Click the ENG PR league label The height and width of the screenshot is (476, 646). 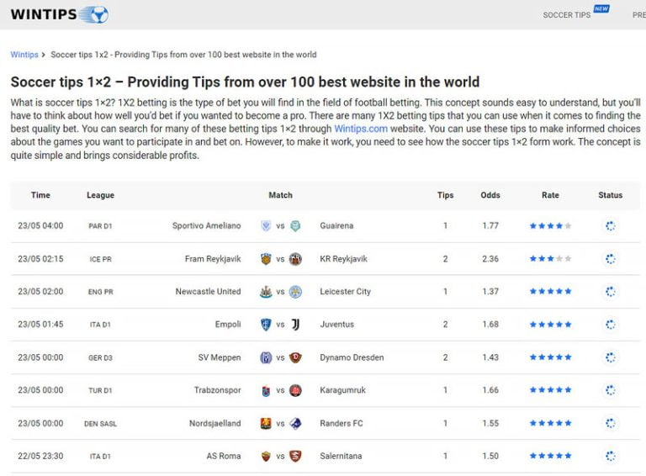[x=101, y=292]
